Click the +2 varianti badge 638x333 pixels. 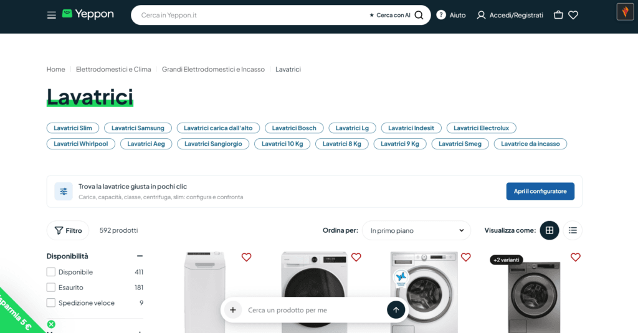pos(506,260)
